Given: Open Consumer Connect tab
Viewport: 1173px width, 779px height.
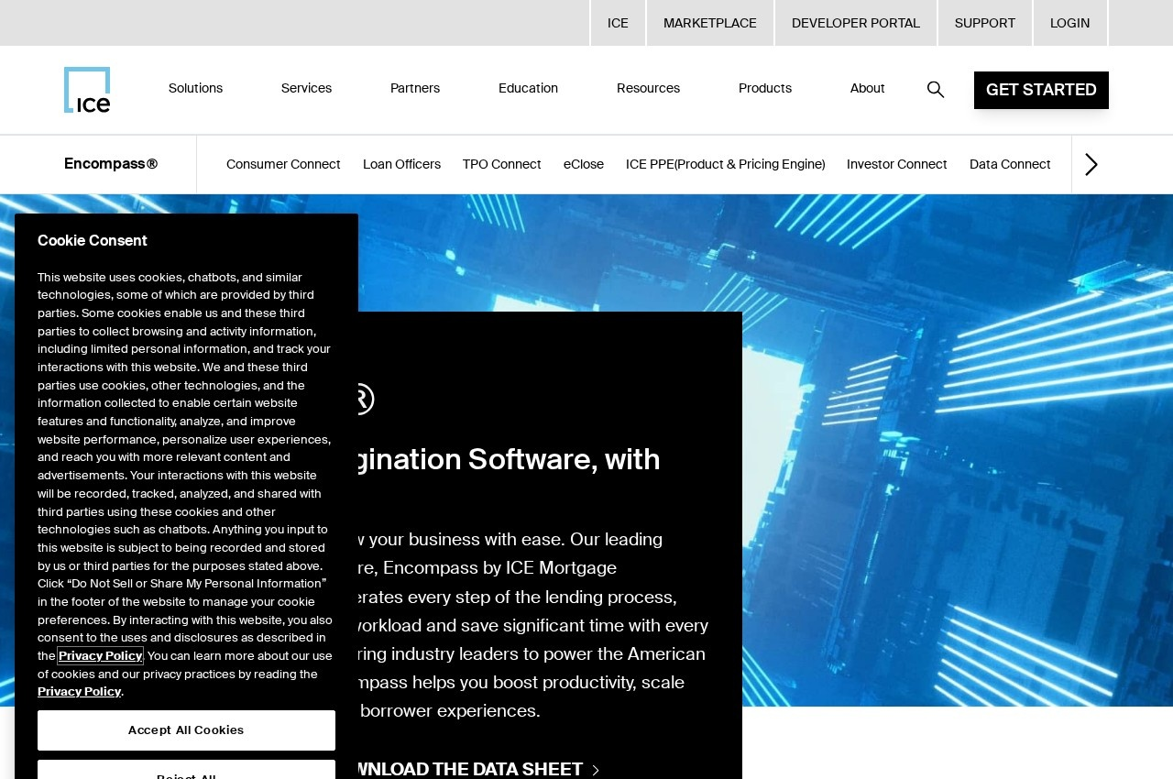Looking at the screenshot, I should pos(283,164).
